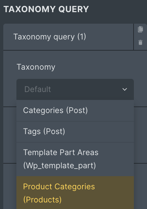
Task: Choose the Wp_template_part taxonomy entry
Action: [75, 159]
